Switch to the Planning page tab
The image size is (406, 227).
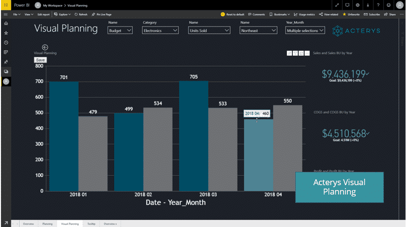pos(47,224)
